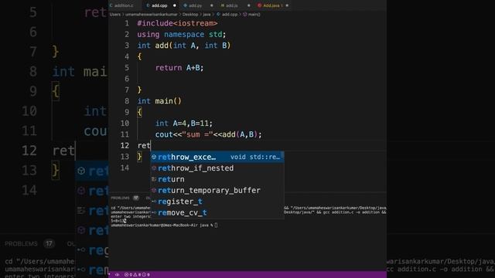Screen dimensions: 495x278
Task: Click the unsaved dot on add.js tab
Action: point(249,5)
